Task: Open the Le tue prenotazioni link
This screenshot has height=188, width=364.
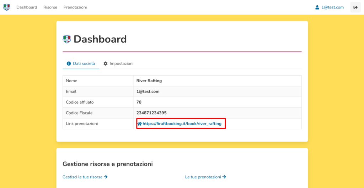Action: [203, 177]
